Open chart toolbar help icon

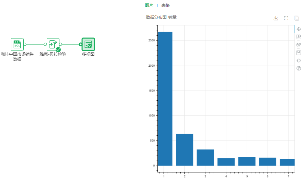[x=299, y=68]
